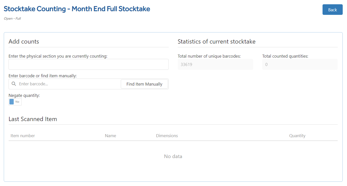Click the Stocktake Counting page title
Image resolution: width=347 pixels, height=186 pixels.
(x=77, y=9)
